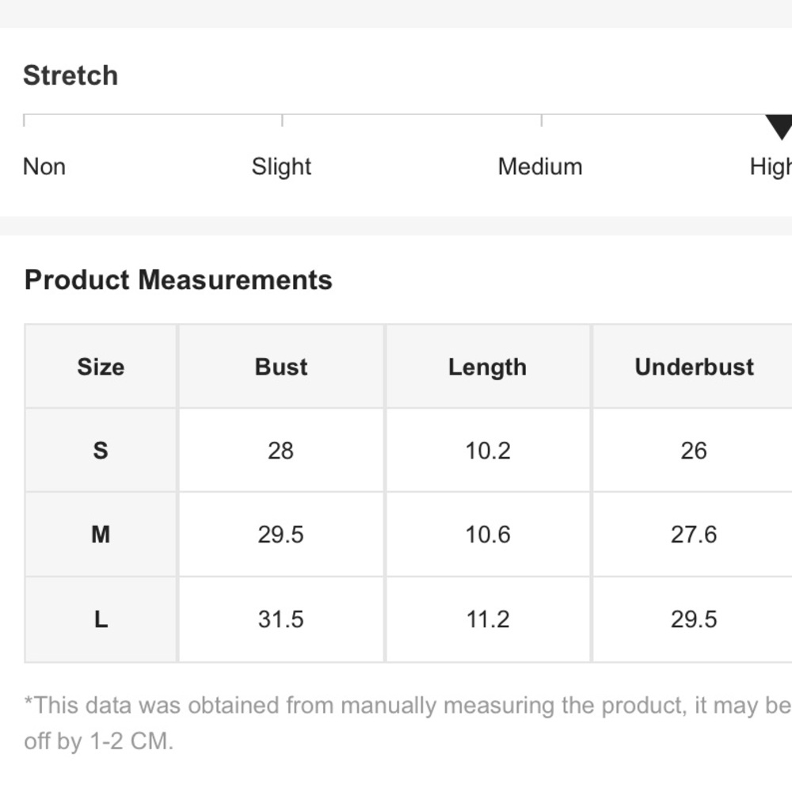The width and height of the screenshot is (792, 792).
Task: Click the Size column header
Action: (x=101, y=367)
